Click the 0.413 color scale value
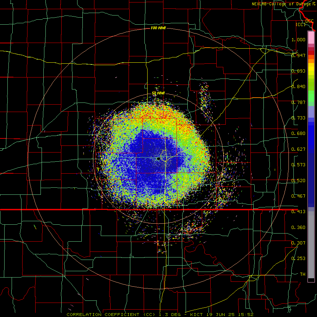The width and height of the screenshot is (317, 317). (x=298, y=212)
